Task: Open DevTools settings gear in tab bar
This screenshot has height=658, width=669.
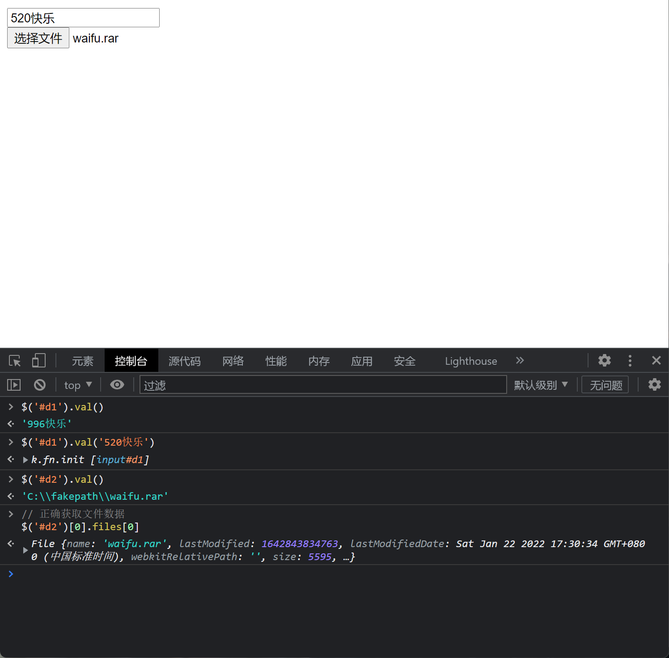Action: pyautogui.click(x=605, y=360)
